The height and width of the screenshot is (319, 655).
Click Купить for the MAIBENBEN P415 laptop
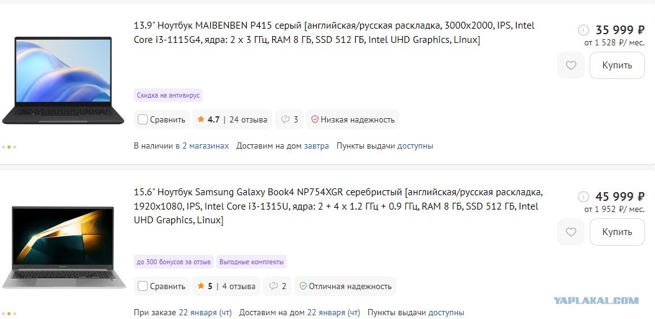[x=617, y=65]
